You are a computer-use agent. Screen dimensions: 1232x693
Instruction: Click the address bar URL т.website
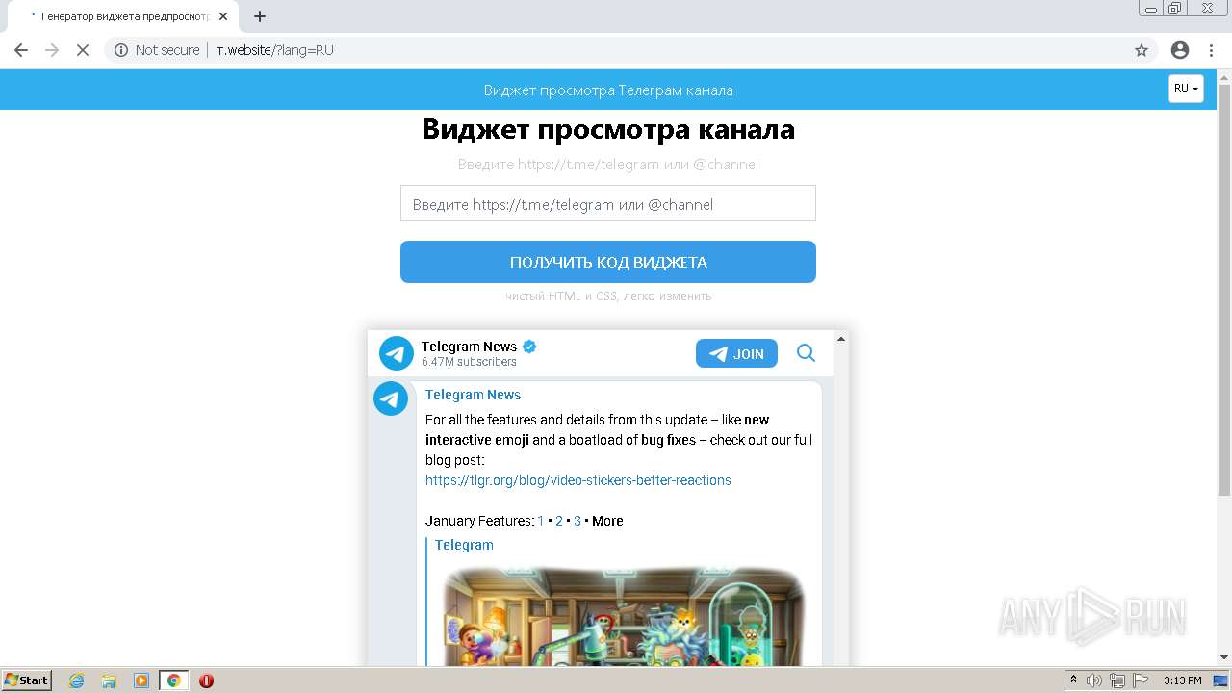click(274, 50)
